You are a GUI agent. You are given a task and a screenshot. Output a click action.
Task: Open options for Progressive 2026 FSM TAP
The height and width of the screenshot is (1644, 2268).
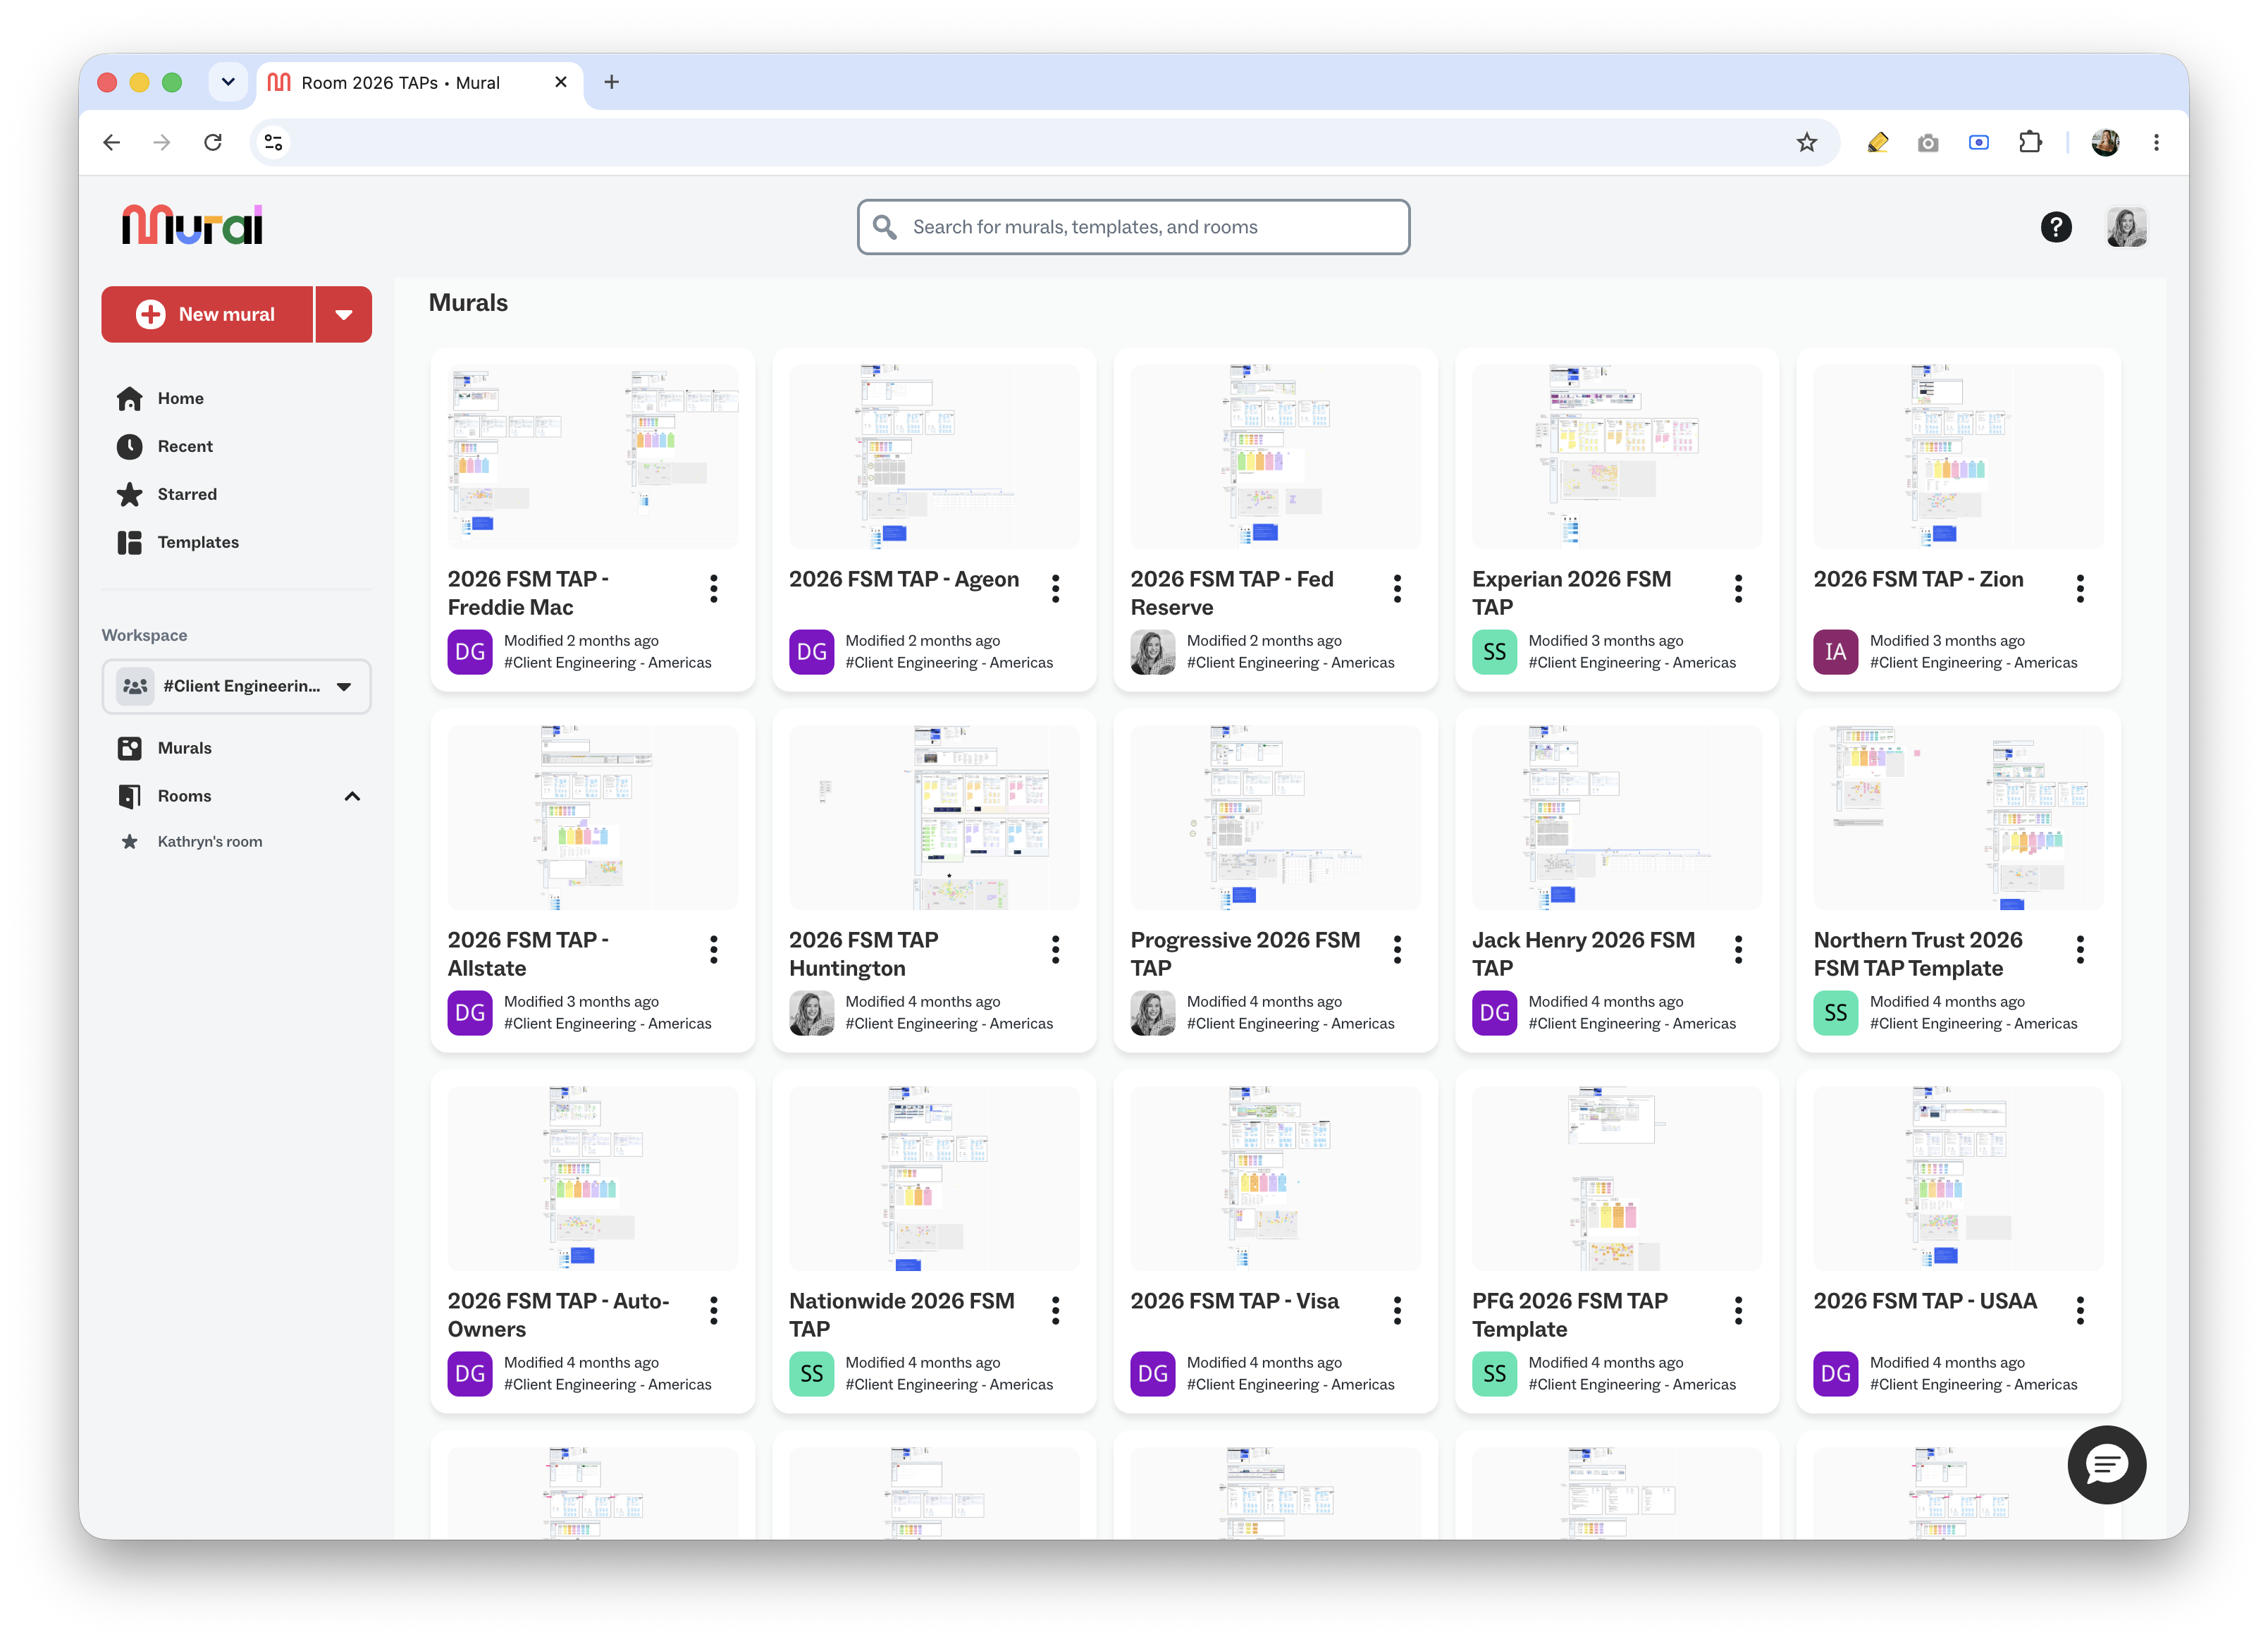(x=1397, y=950)
